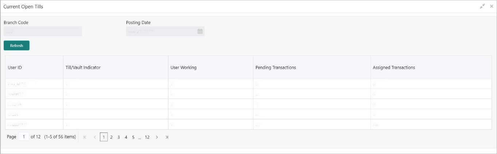
Task: Select the Assigned Transactions column header
Action: pos(394,67)
